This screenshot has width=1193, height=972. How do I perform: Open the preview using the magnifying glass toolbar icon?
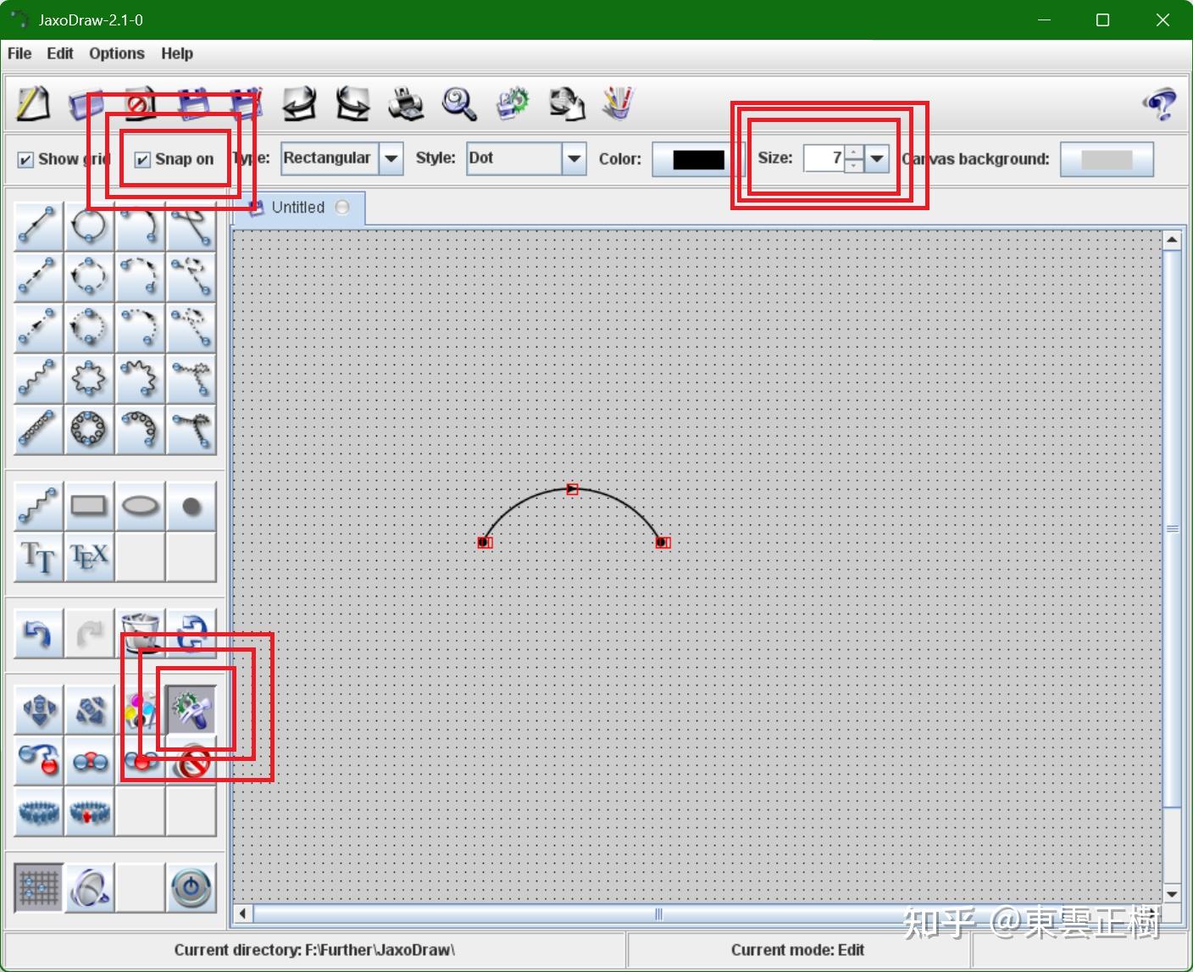tap(459, 104)
